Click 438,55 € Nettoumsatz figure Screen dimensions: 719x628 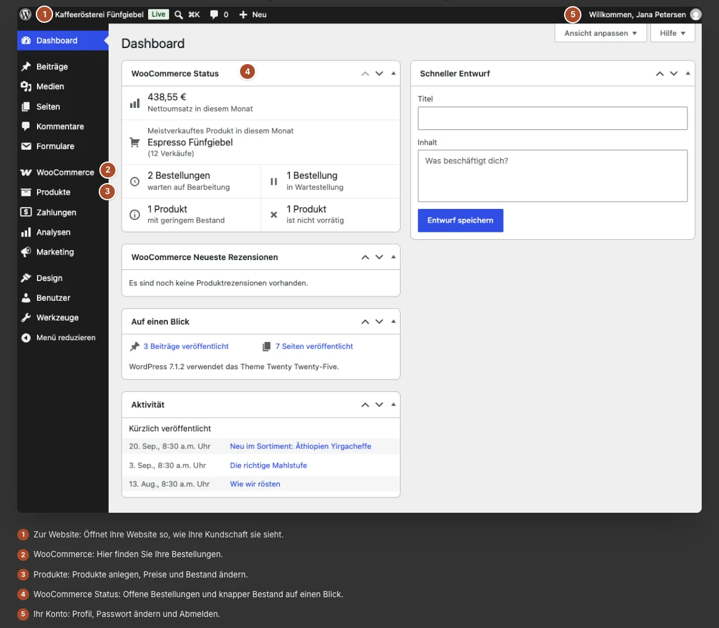pos(167,97)
